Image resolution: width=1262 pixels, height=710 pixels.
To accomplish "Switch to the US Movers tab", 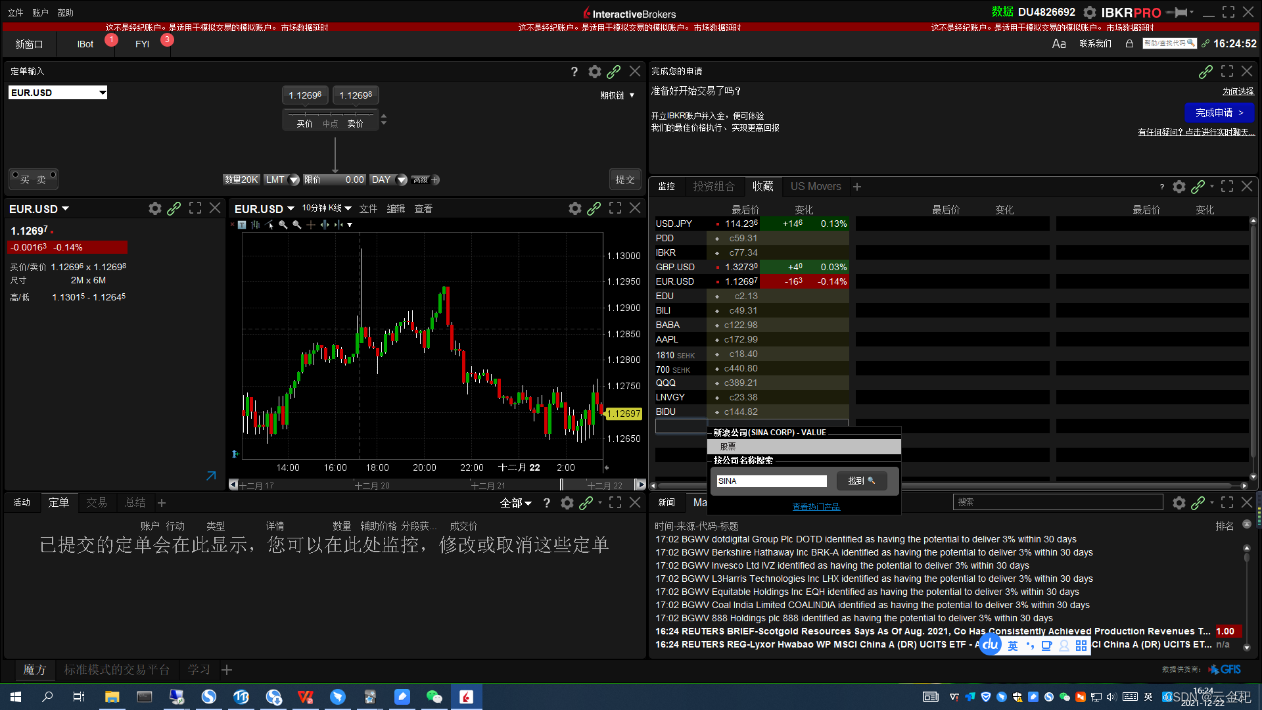I will [815, 187].
